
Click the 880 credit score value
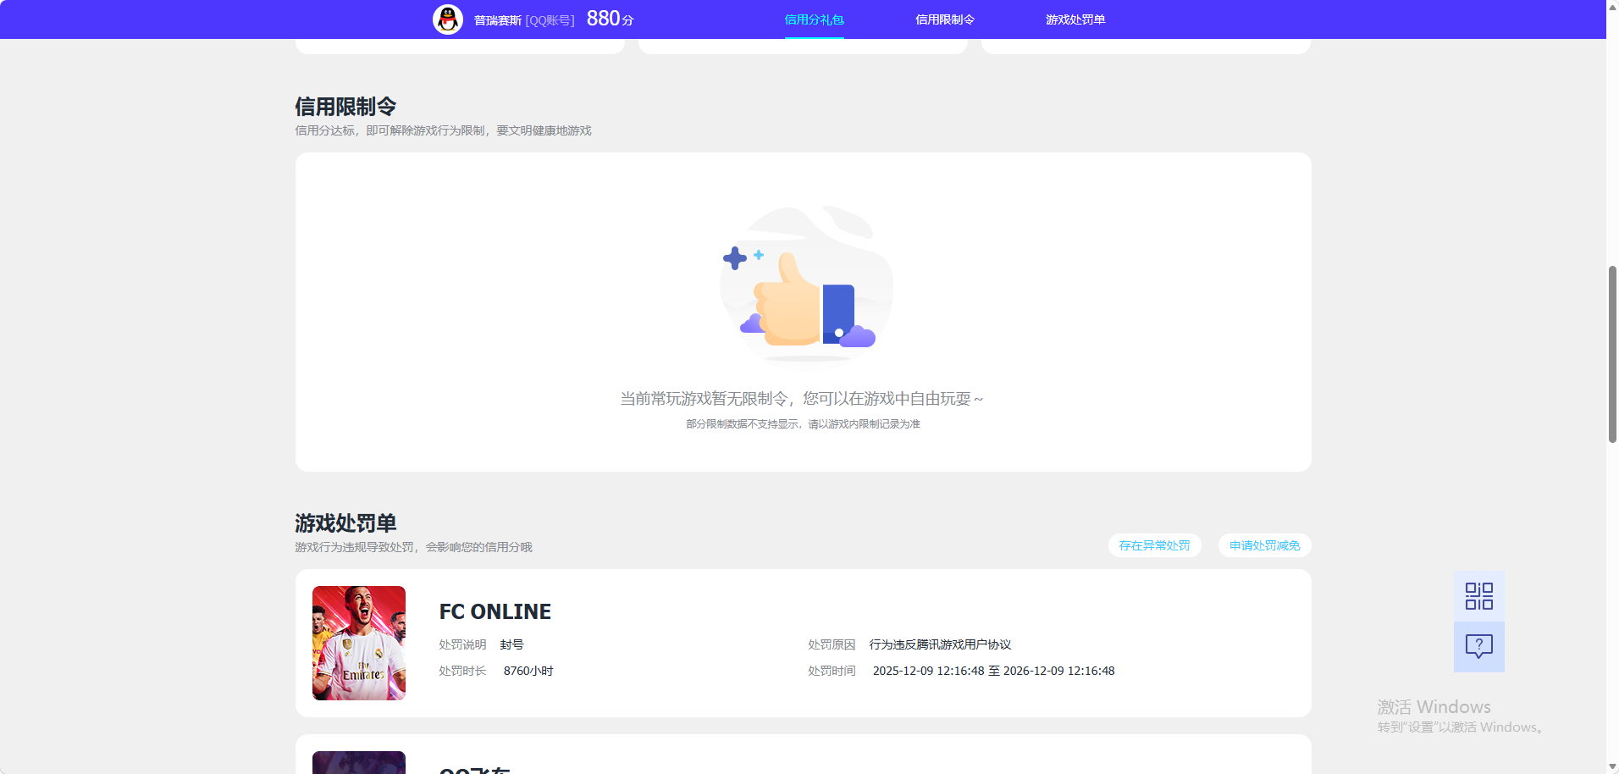604,19
